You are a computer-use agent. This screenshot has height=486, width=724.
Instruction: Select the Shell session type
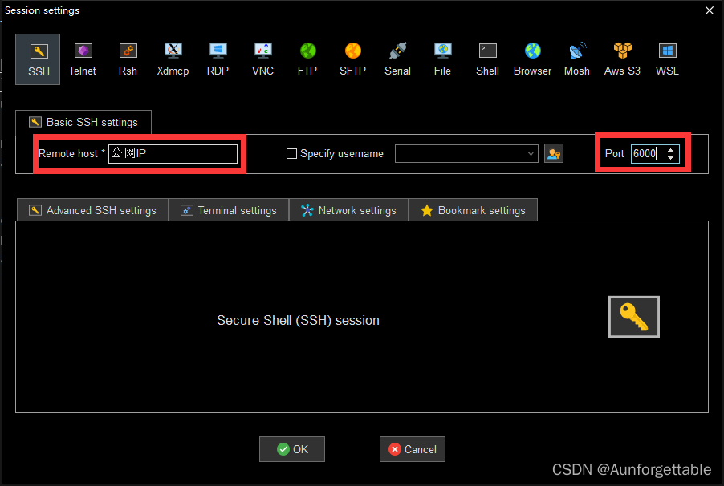(x=487, y=59)
